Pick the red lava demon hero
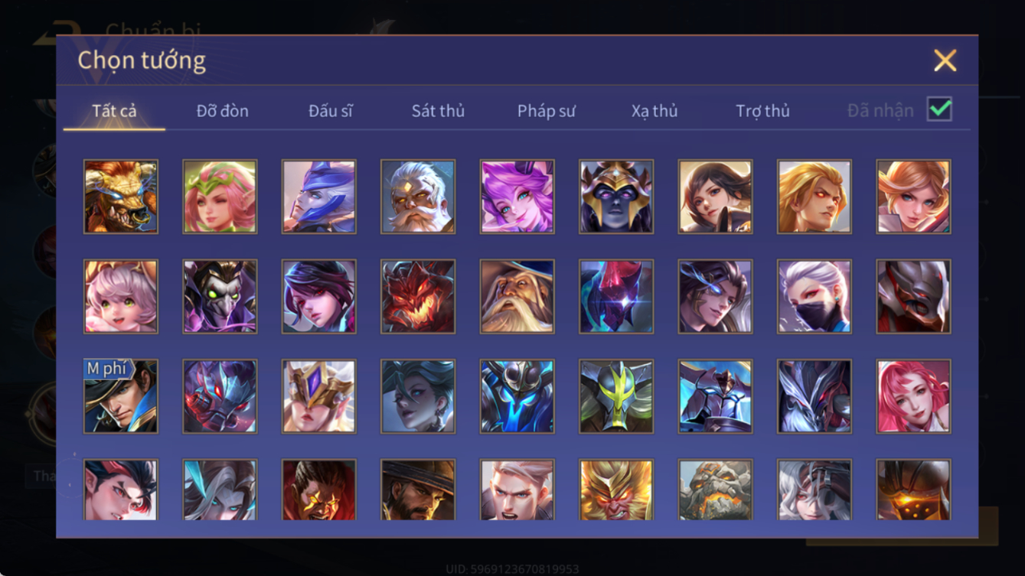The image size is (1025, 576). tap(418, 297)
